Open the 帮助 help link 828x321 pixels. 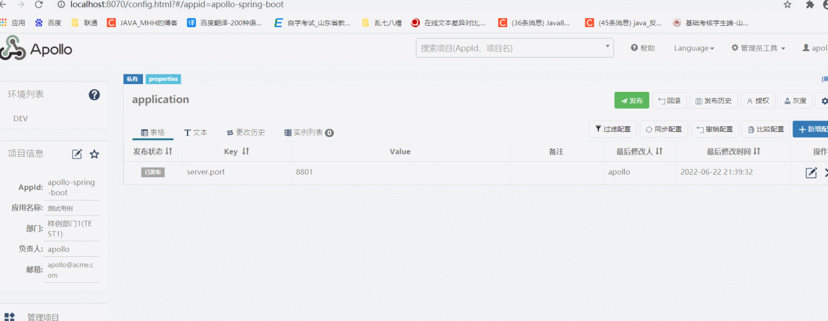tap(643, 48)
